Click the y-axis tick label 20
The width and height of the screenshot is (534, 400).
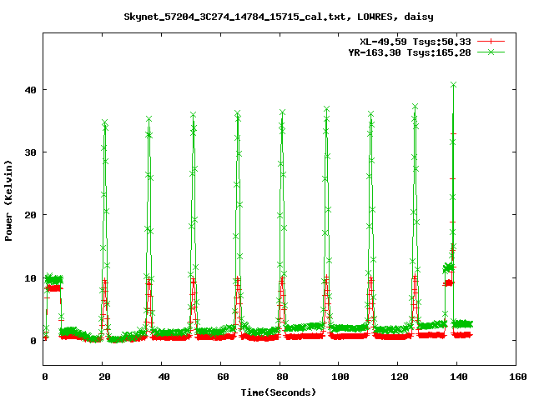click(x=30, y=215)
